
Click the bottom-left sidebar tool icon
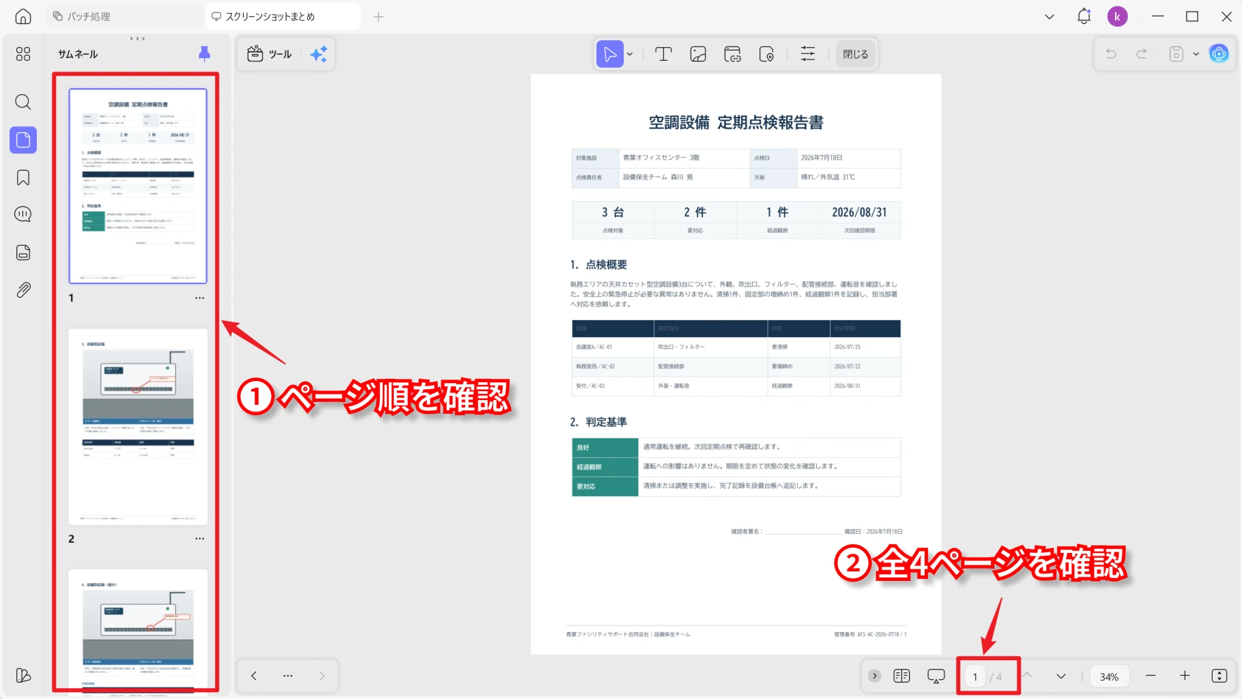[x=23, y=675]
